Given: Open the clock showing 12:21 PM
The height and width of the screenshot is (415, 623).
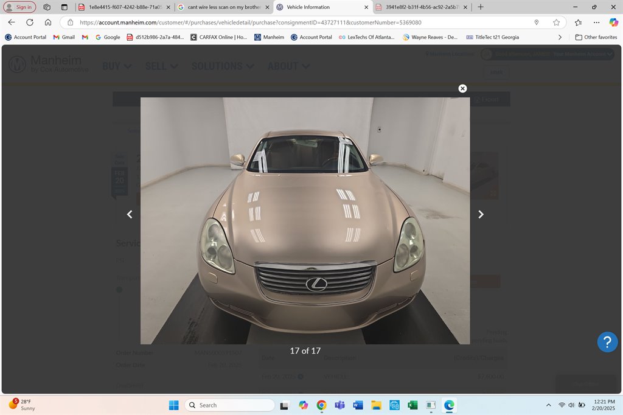Looking at the screenshot, I should click(x=604, y=405).
